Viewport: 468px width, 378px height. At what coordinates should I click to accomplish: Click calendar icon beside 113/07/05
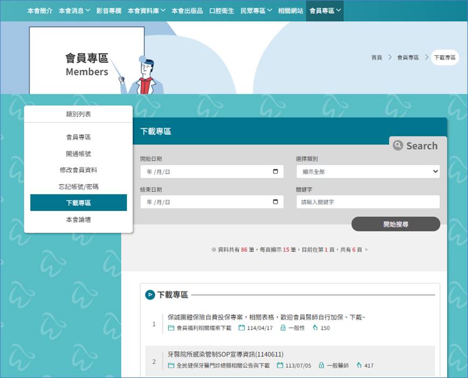[280, 366]
